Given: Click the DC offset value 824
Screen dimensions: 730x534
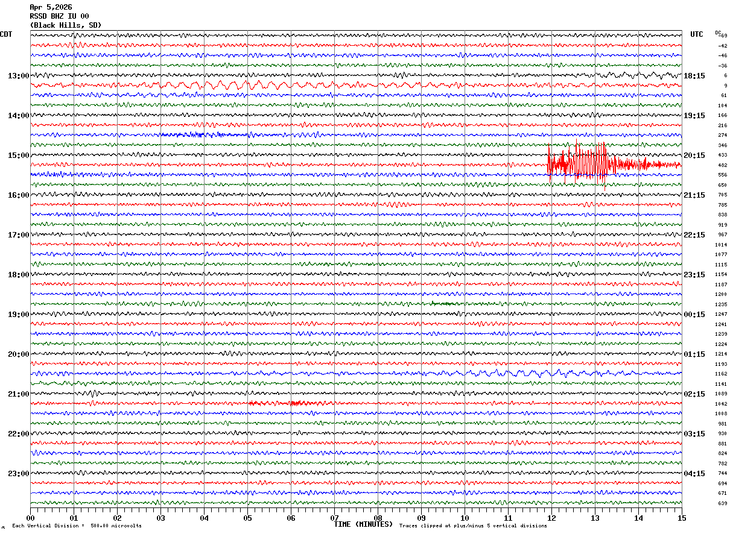Looking at the screenshot, I should [x=723, y=453].
